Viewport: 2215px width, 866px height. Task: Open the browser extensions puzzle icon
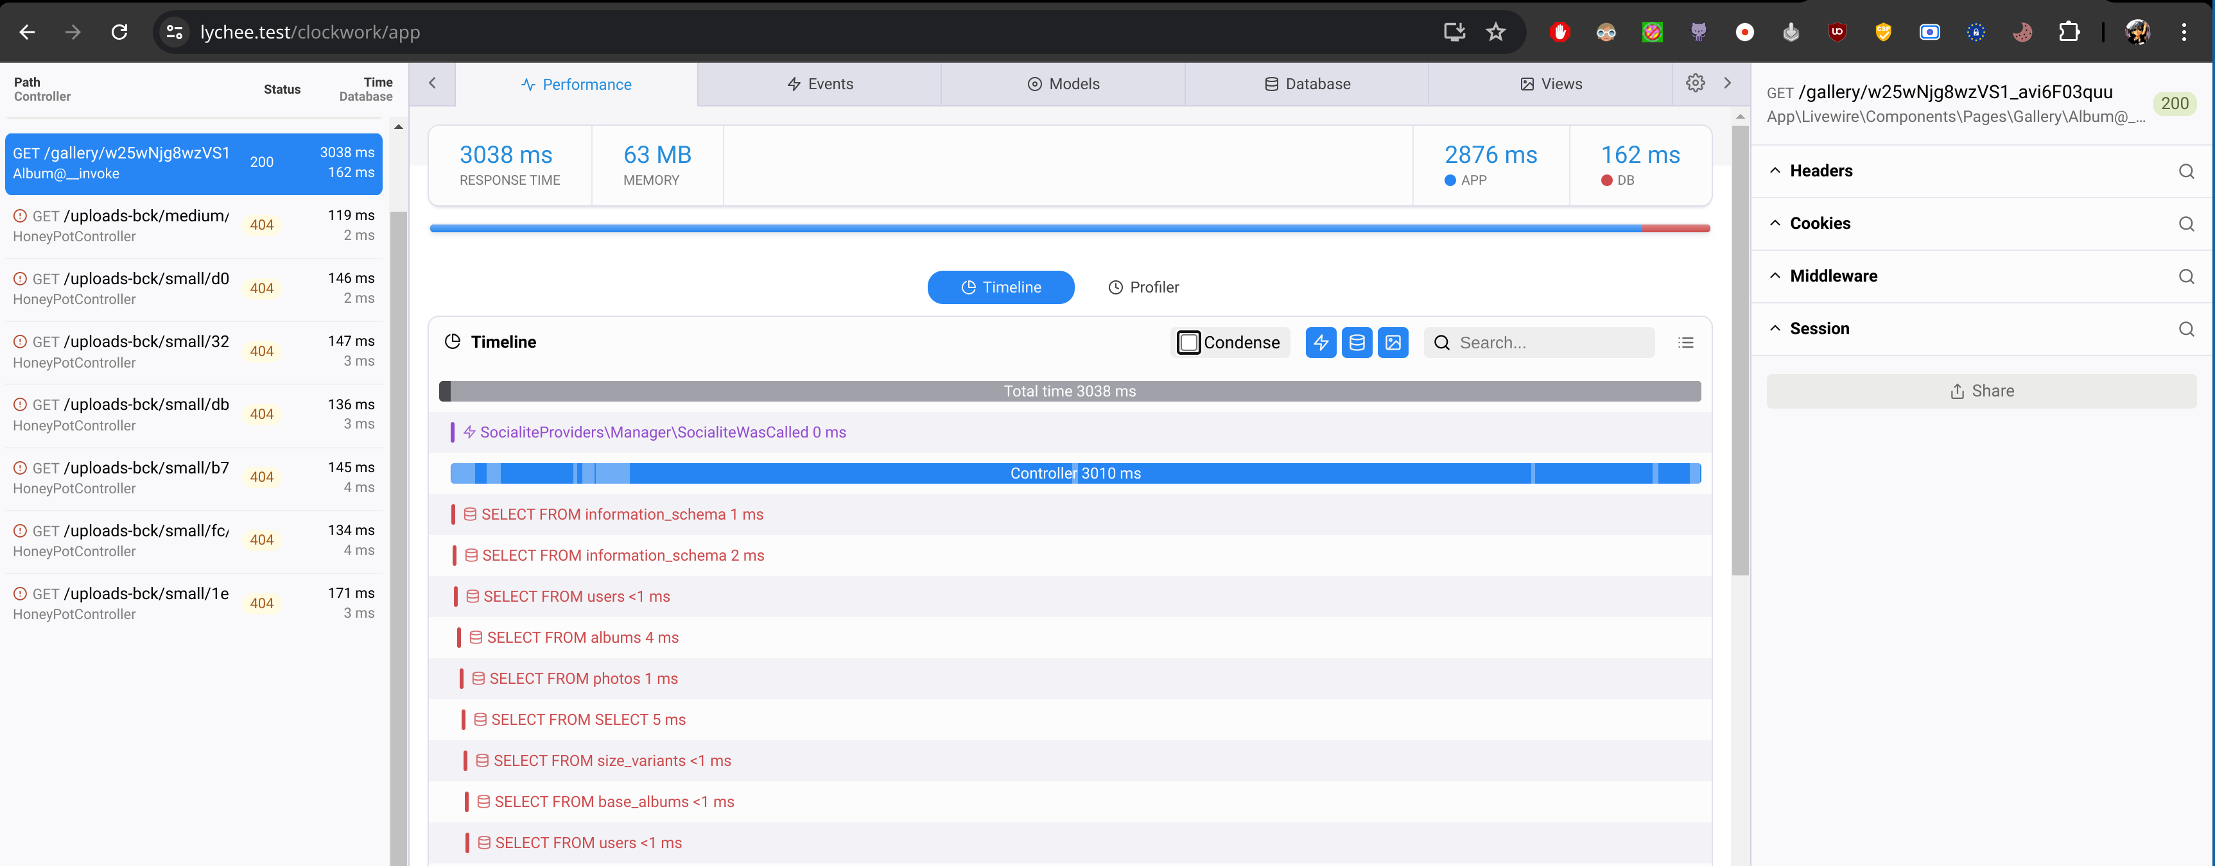pyautogui.click(x=2069, y=32)
